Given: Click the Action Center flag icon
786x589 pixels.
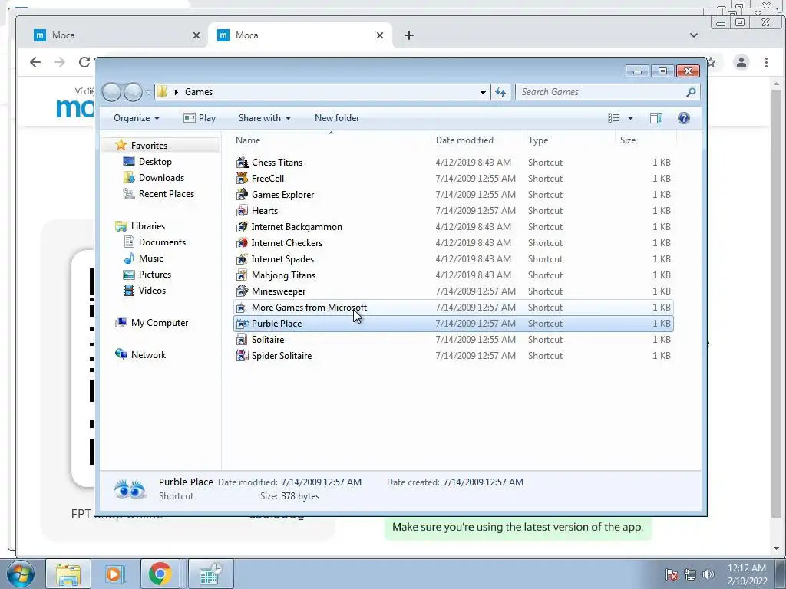Looking at the screenshot, I should (672, 574).
